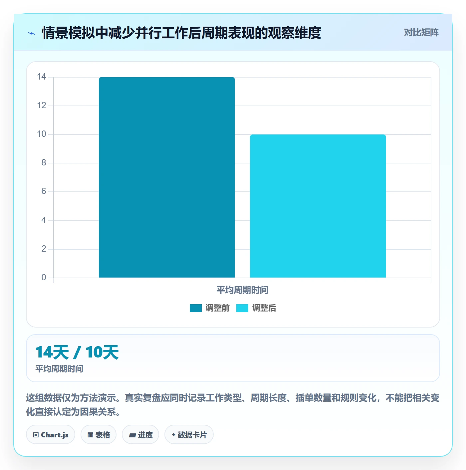Toggle the 调整后 legend color box

coord(242,308)
